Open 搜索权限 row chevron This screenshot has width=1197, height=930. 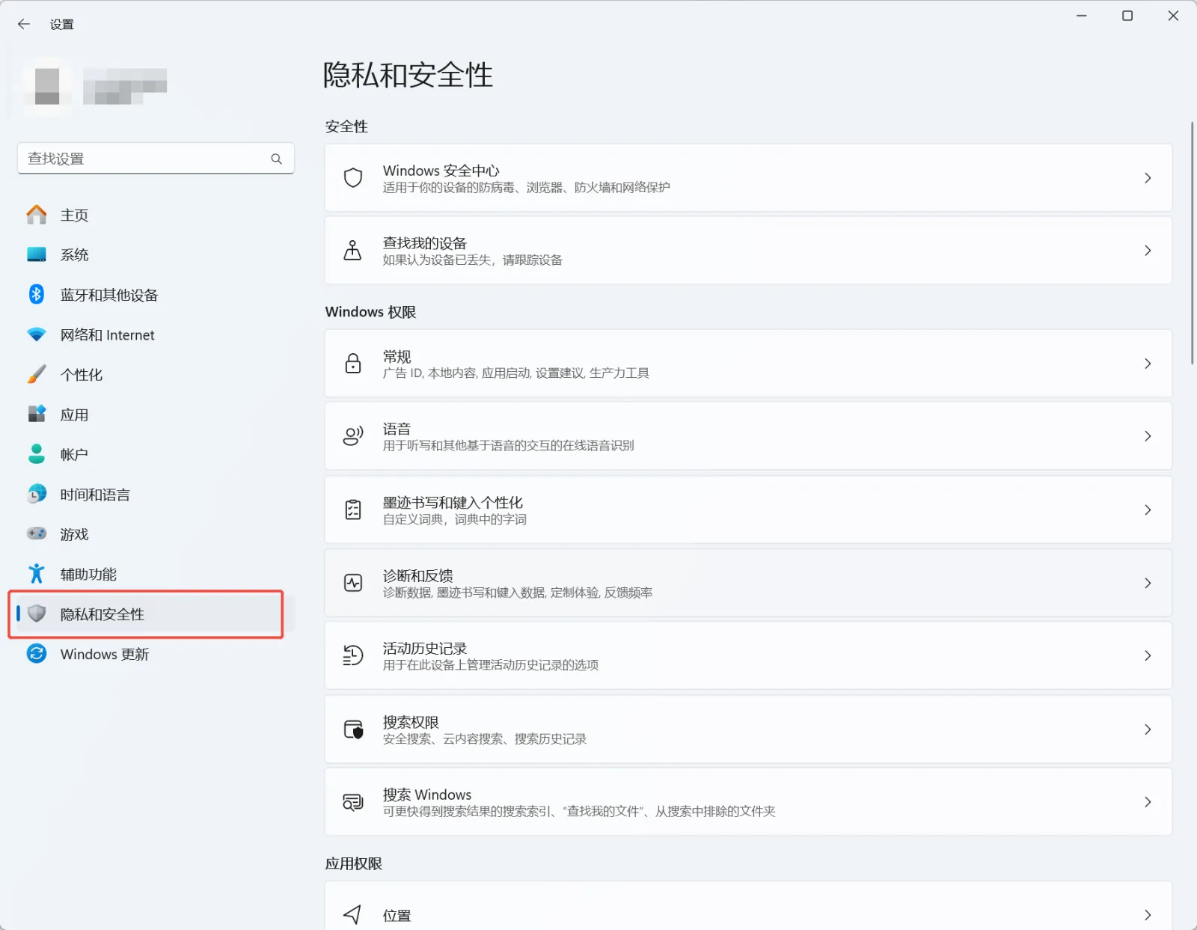click(x=1148, y=729)
